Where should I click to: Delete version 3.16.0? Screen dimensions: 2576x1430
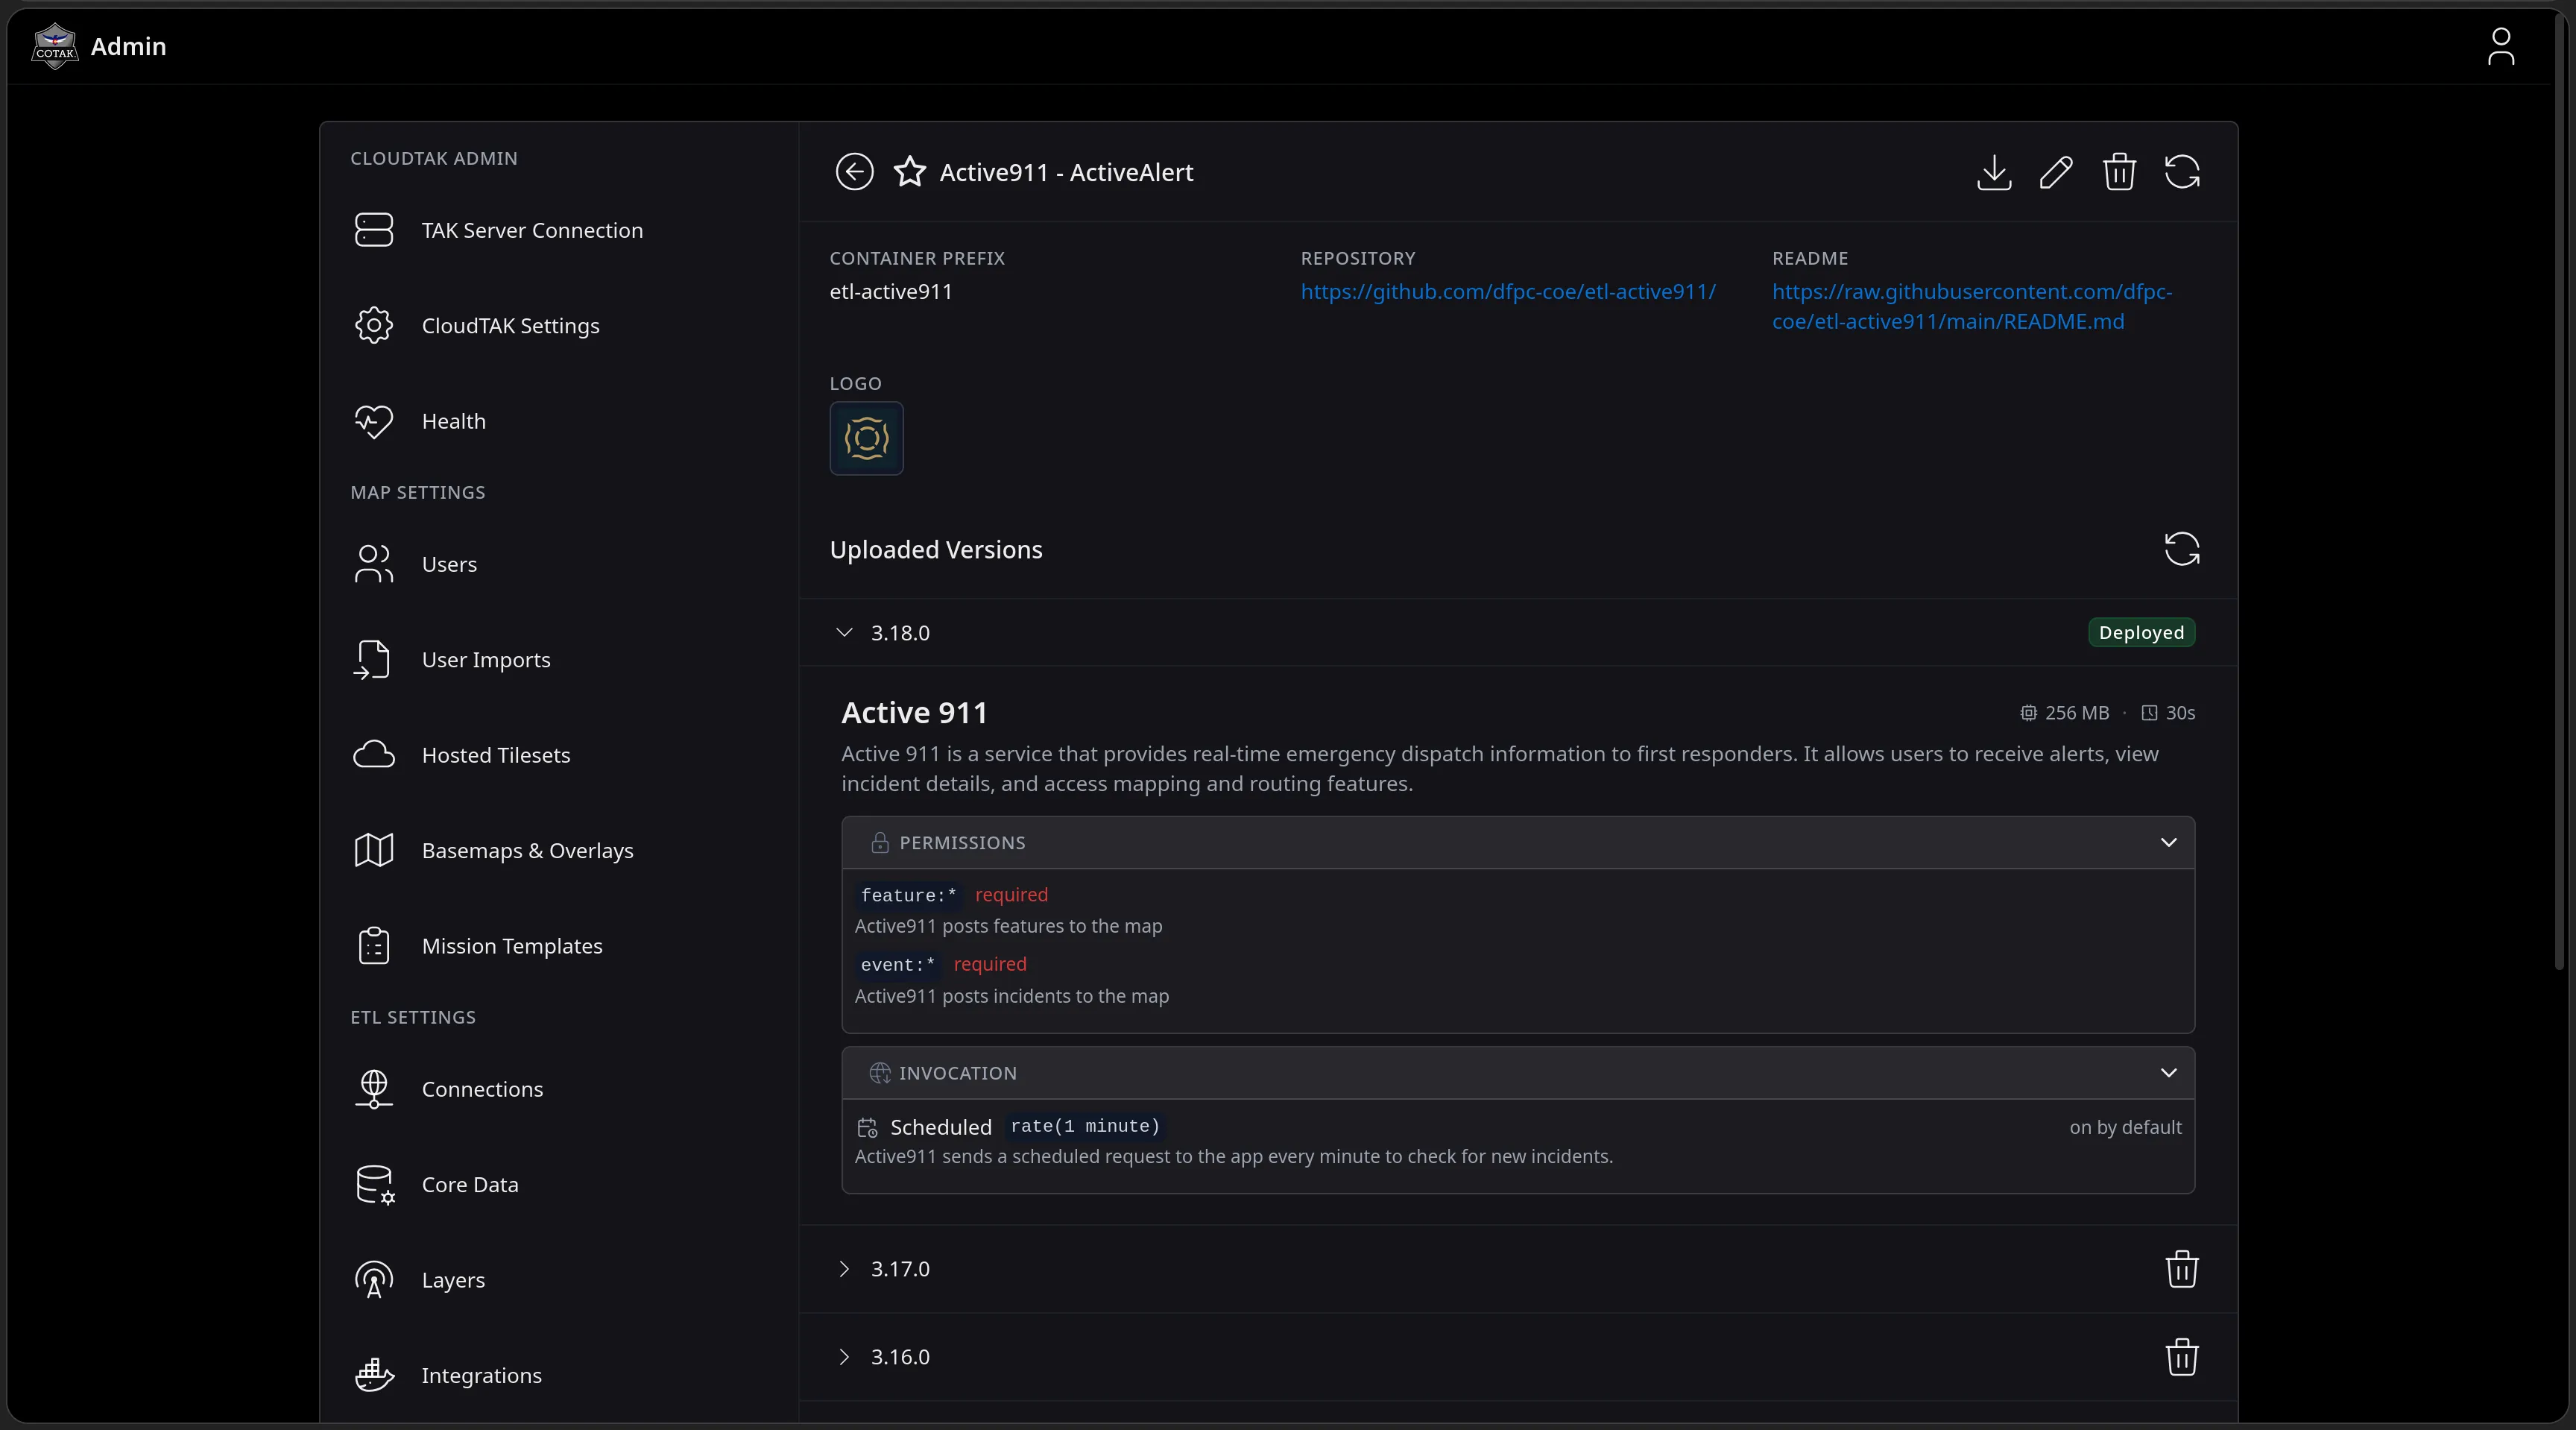2181,1357
